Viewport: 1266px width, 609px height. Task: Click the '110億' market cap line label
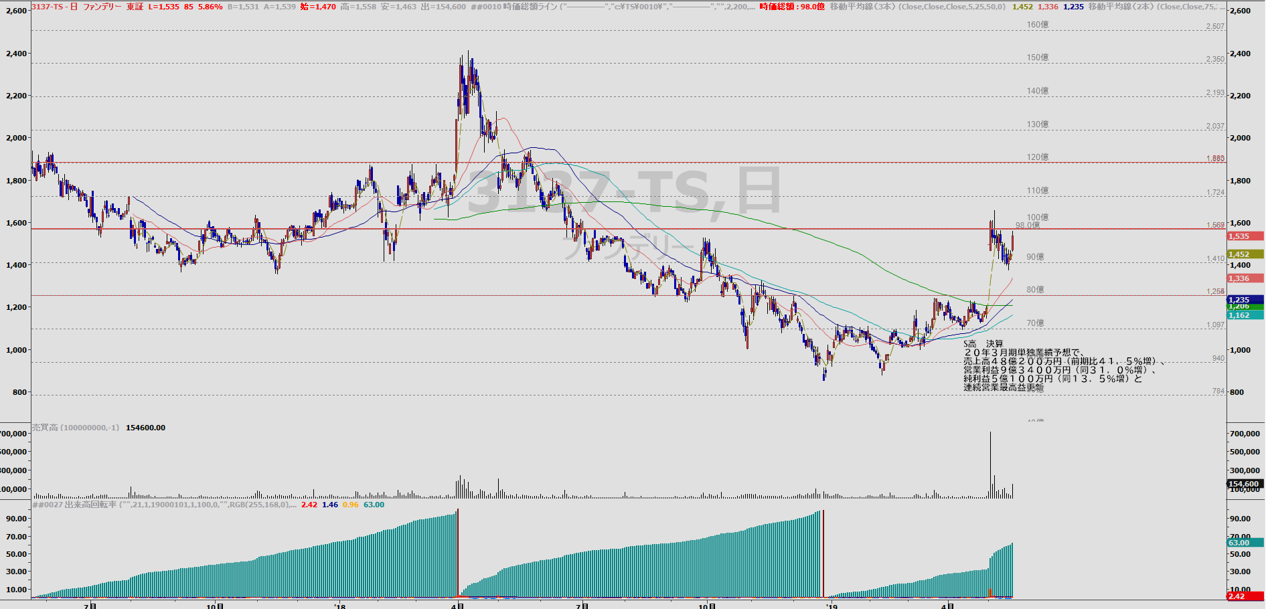click(1038, 191)
